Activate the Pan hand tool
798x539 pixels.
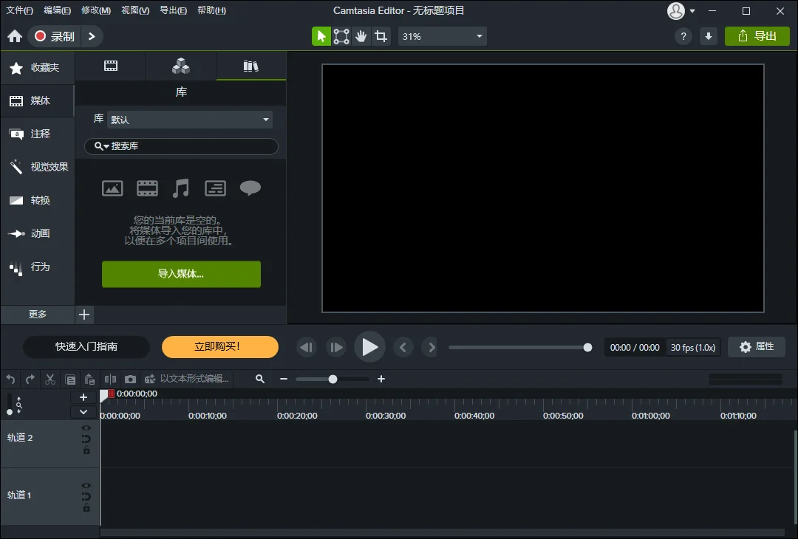click(361, 36)
